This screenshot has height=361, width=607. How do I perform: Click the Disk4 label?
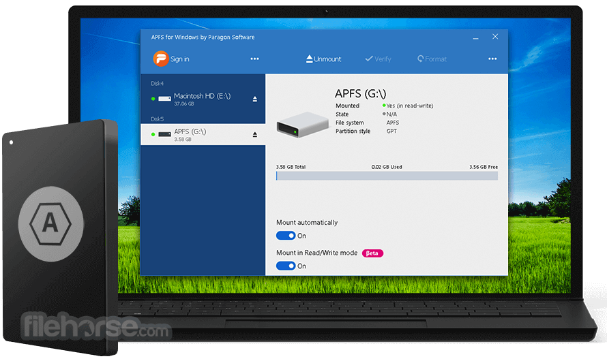pyautogui.click(x=157, y=83)
